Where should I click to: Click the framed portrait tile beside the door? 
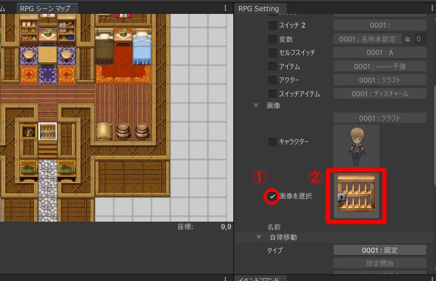[29, 132]
